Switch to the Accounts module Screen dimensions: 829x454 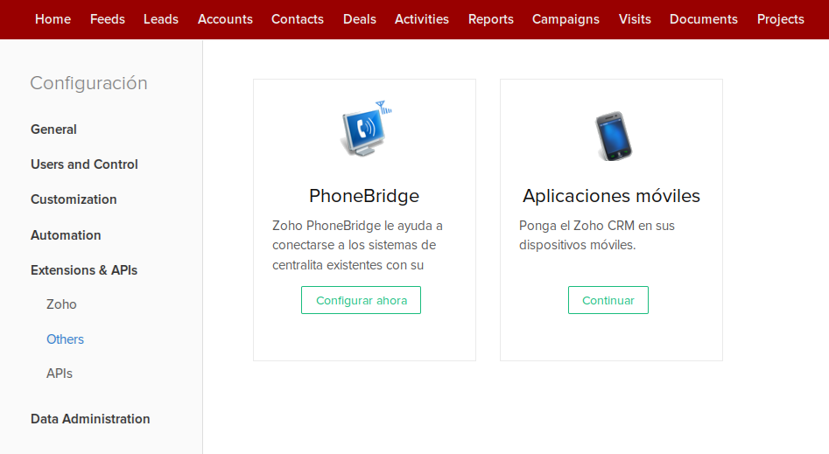tap(225, 19)
